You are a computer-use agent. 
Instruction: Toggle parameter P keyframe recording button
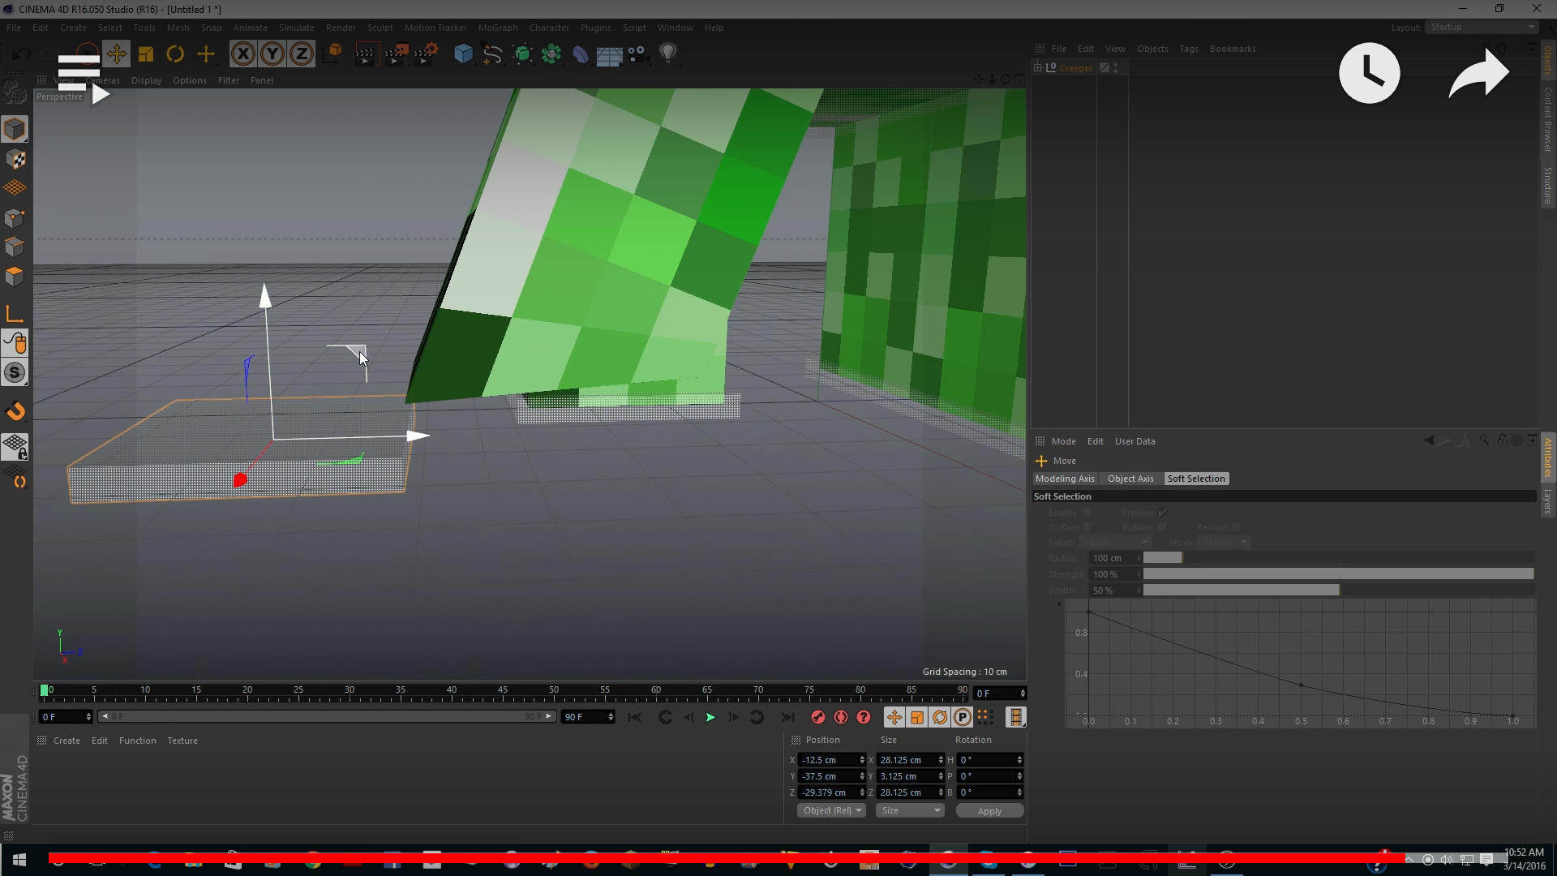962,717
